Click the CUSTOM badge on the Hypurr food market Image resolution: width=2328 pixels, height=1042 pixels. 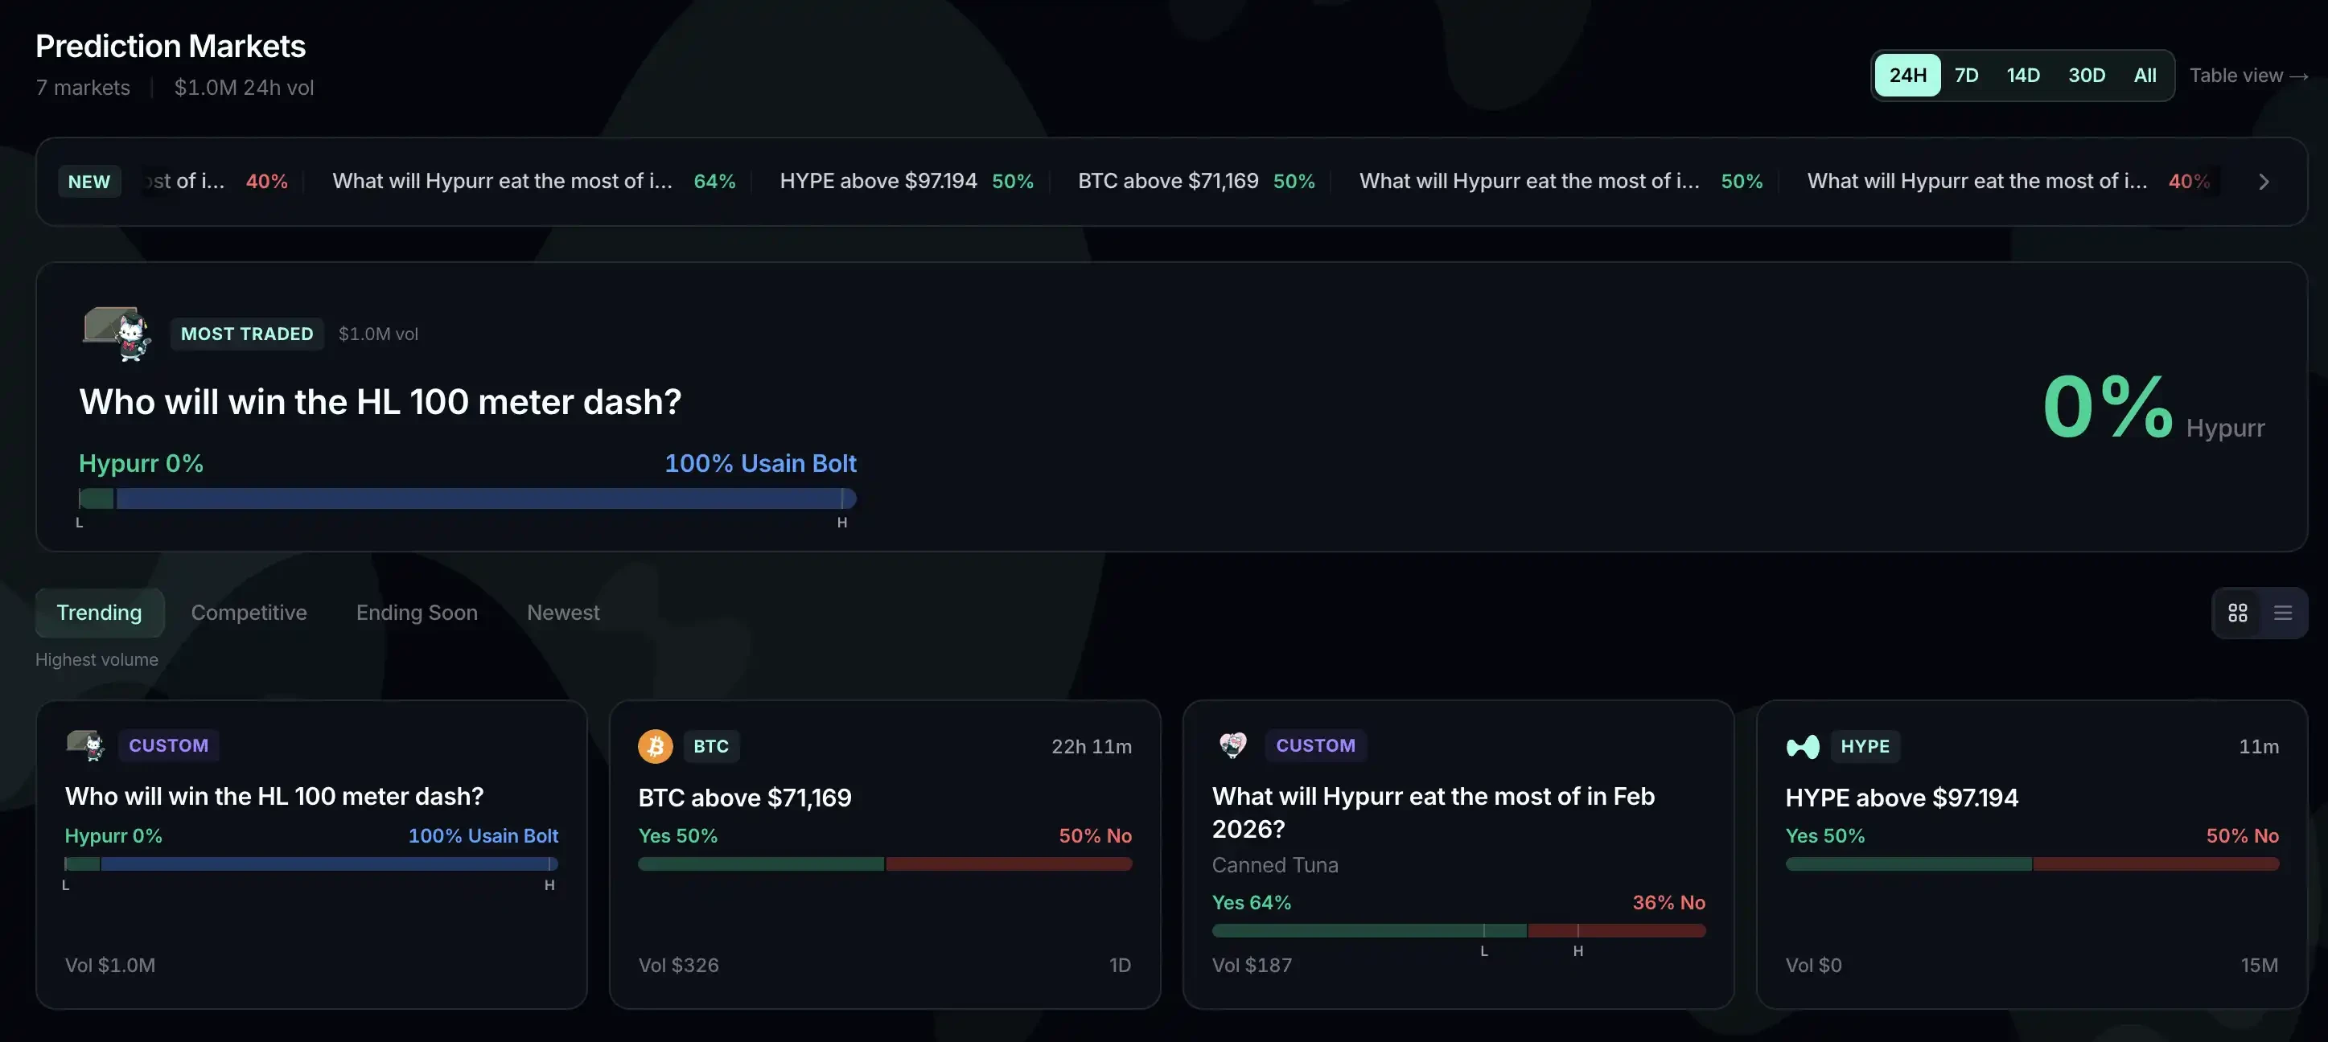pyautogui.click(x=1316, y=745)
